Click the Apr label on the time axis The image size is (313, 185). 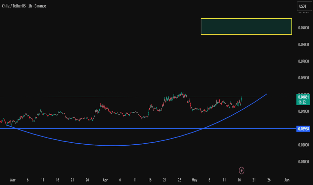click(x=105, y=180)
